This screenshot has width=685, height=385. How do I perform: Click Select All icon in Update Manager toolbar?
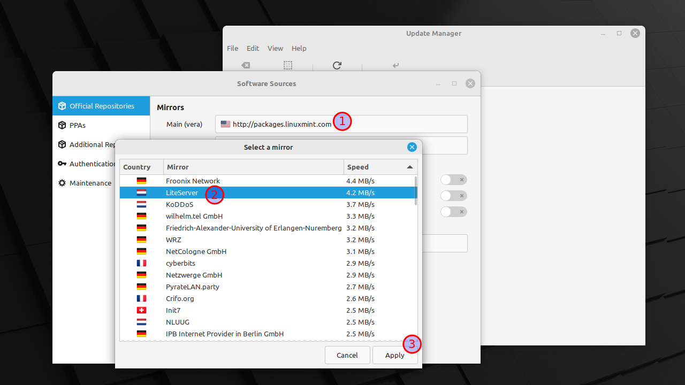click(288, 65)
